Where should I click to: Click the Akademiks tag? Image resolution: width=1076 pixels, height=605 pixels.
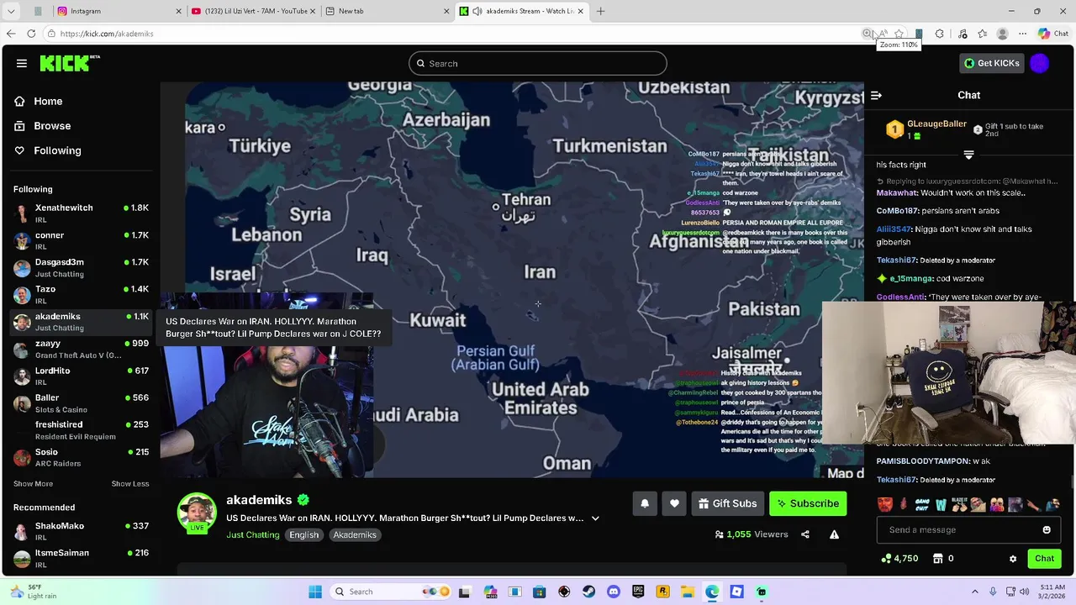tap(354, 534)
